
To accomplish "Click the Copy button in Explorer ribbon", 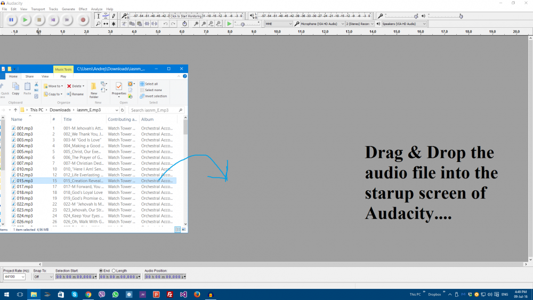I will click(15, 88).
